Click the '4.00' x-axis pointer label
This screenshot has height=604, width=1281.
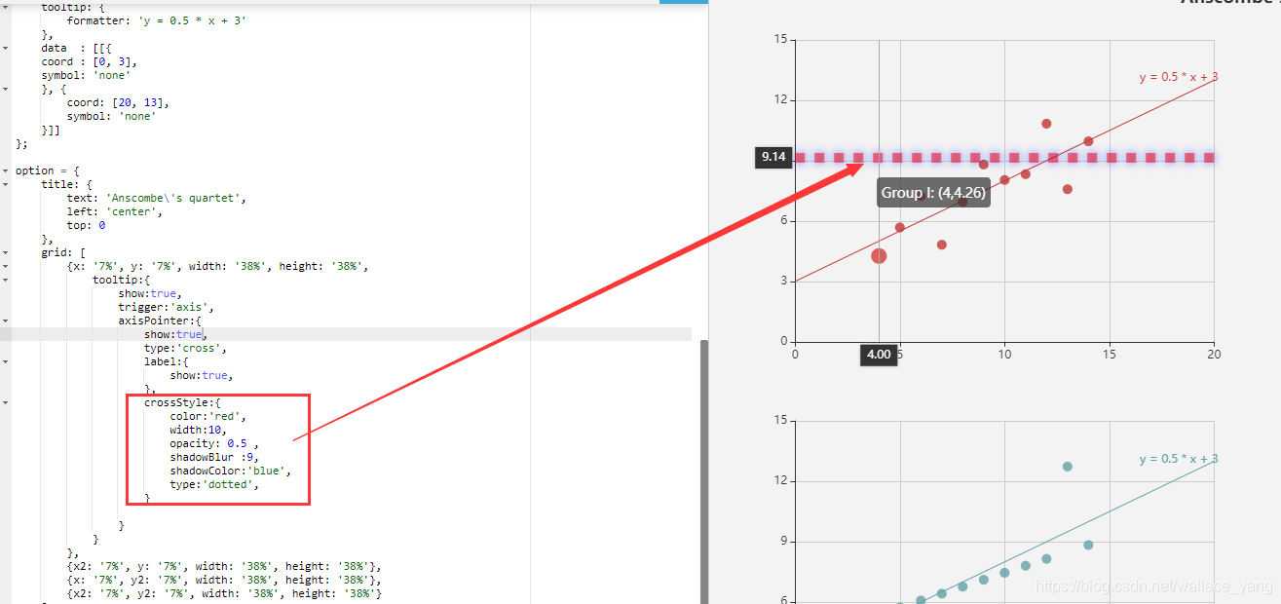click(x=879, y=355)
